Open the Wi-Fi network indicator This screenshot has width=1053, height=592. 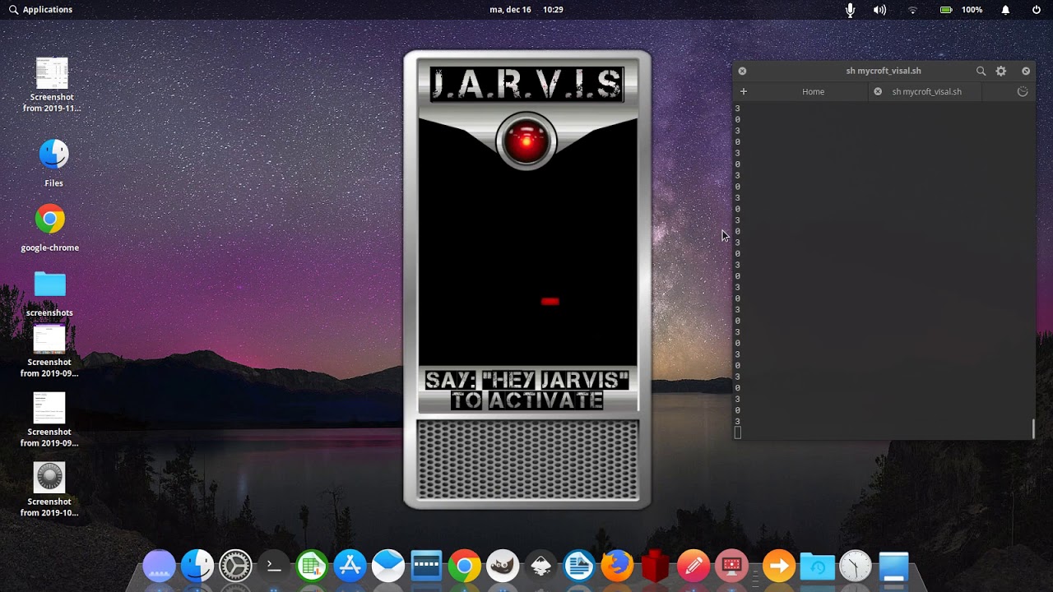click(912, 10)
